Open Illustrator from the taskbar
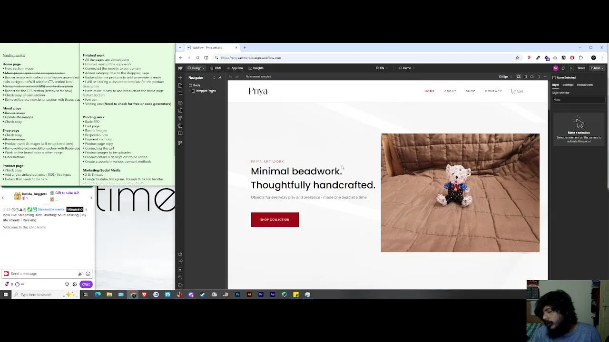609x342 pixels. pos(249,294)
